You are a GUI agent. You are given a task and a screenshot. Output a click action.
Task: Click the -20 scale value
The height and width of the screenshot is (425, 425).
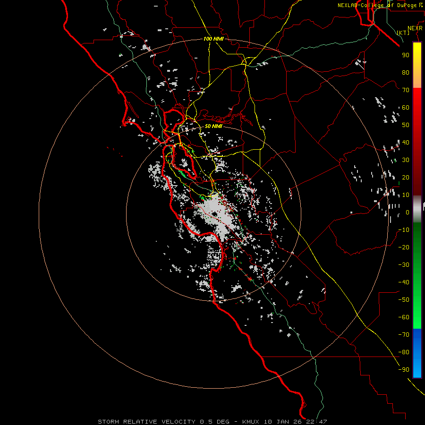pos(404,247)
